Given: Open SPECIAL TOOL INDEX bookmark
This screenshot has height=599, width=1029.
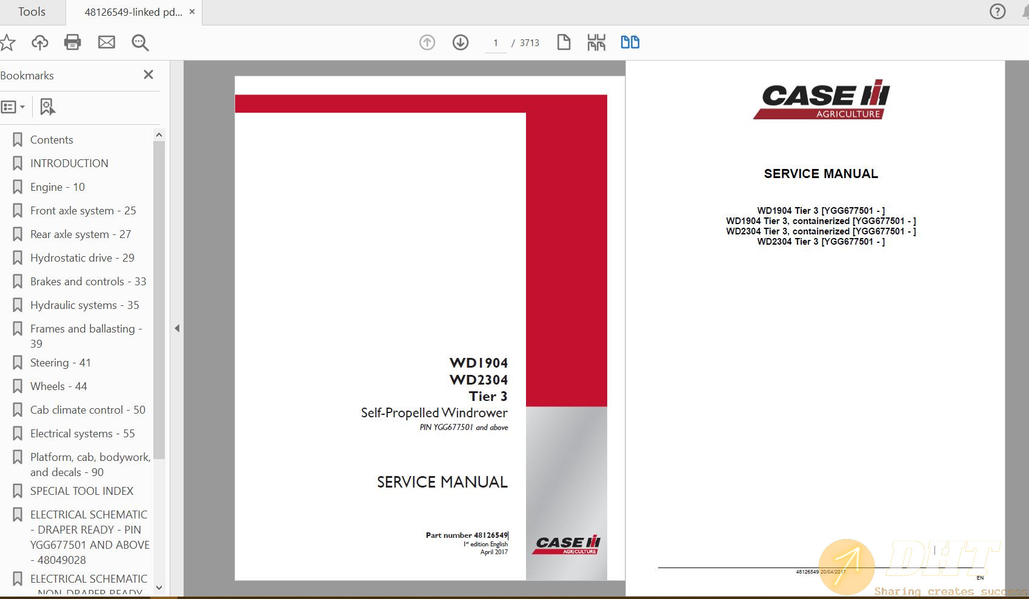Looking at the screenshot, I should (82, 491).
